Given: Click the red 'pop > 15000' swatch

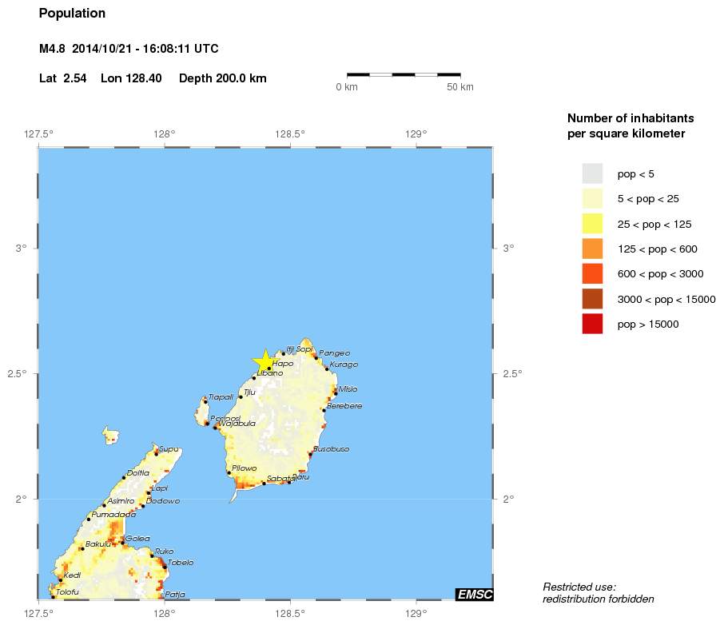Looking at the screenshot, I should click(592, 324).
